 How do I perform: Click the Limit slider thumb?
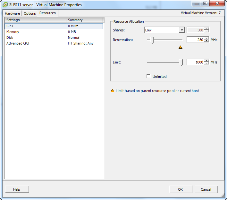click(181, 63)
